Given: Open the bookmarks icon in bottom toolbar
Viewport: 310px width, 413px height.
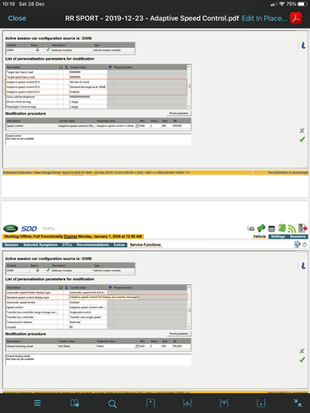Looking at the screenshot, I should 74,403.
